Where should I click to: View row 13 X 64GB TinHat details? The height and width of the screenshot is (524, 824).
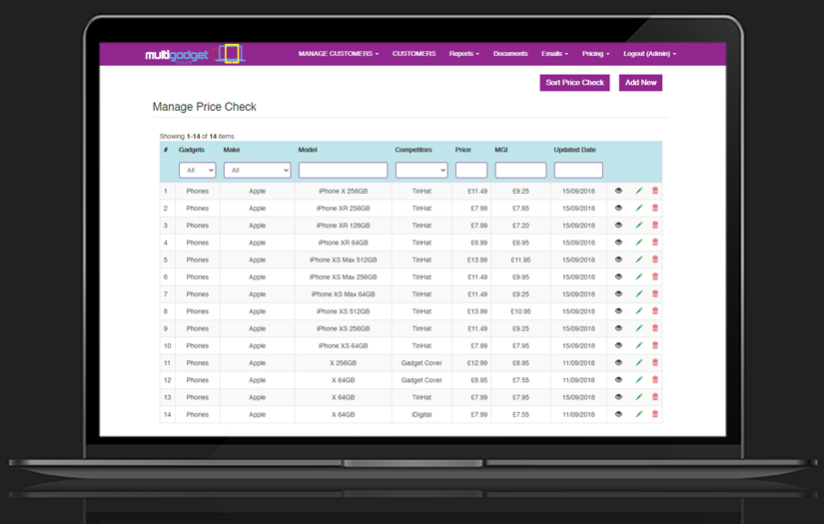coord(618,397)
